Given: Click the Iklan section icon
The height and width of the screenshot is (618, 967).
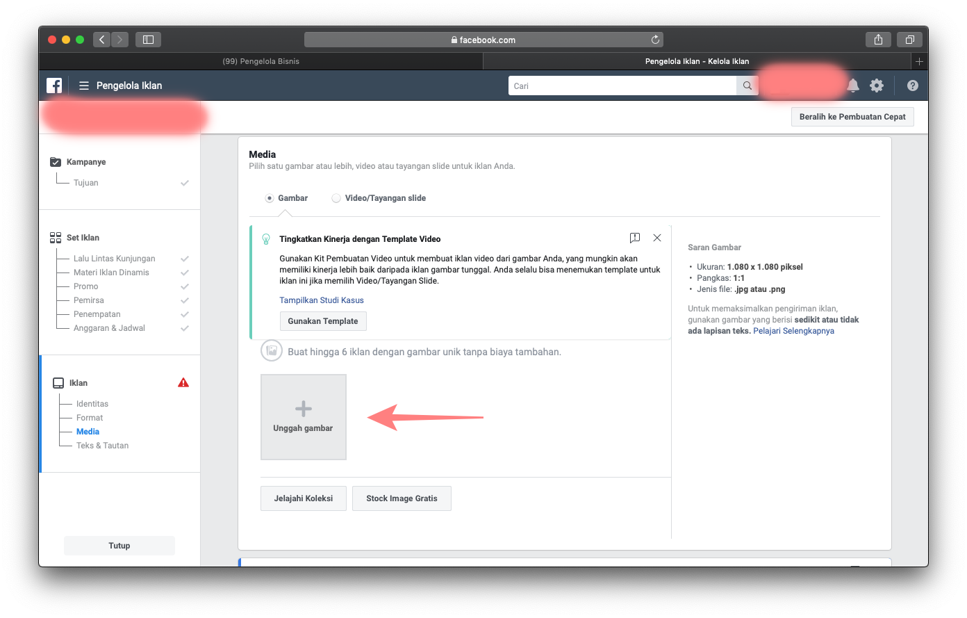Looking at the screenshot, I should [58, 383].
